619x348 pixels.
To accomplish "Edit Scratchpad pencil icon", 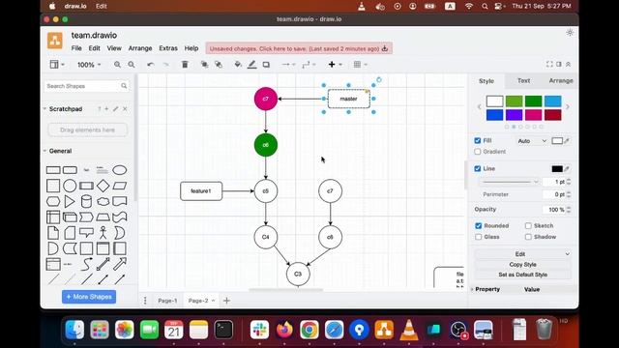I will (116, 109).
